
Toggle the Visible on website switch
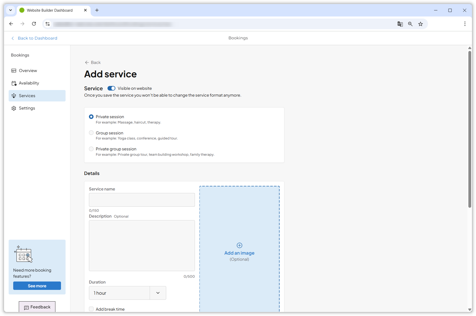111,88
